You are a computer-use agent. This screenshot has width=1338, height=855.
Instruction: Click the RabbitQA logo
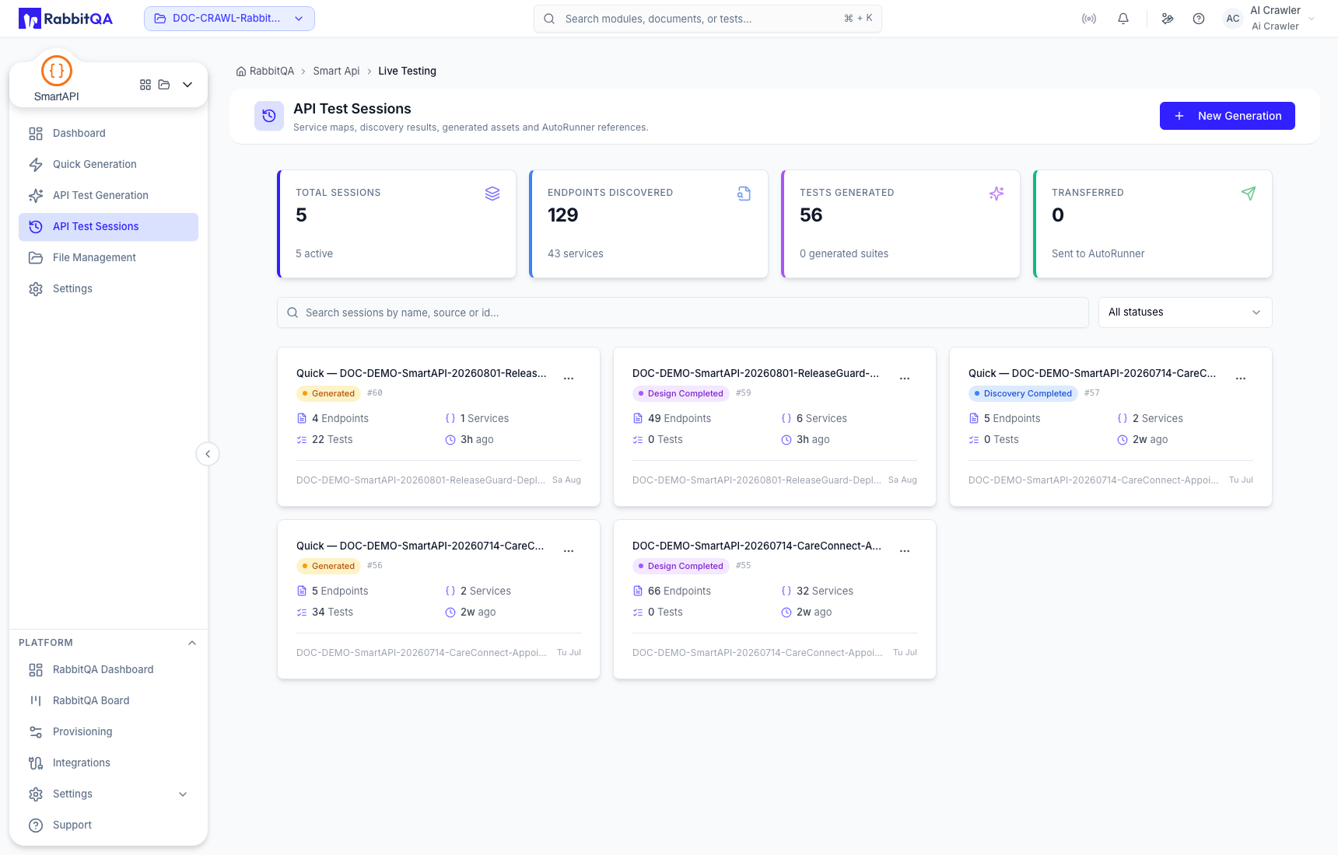pyautogui.click(x=65, y=19)
